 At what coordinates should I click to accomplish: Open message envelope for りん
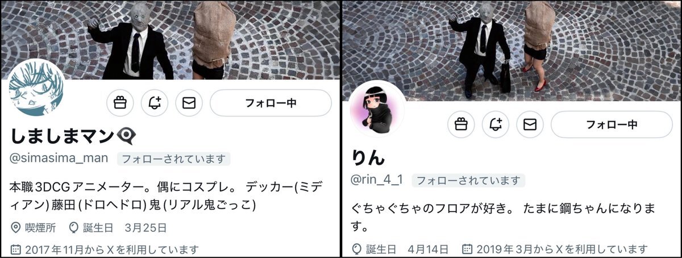click(x=530, y=124)
